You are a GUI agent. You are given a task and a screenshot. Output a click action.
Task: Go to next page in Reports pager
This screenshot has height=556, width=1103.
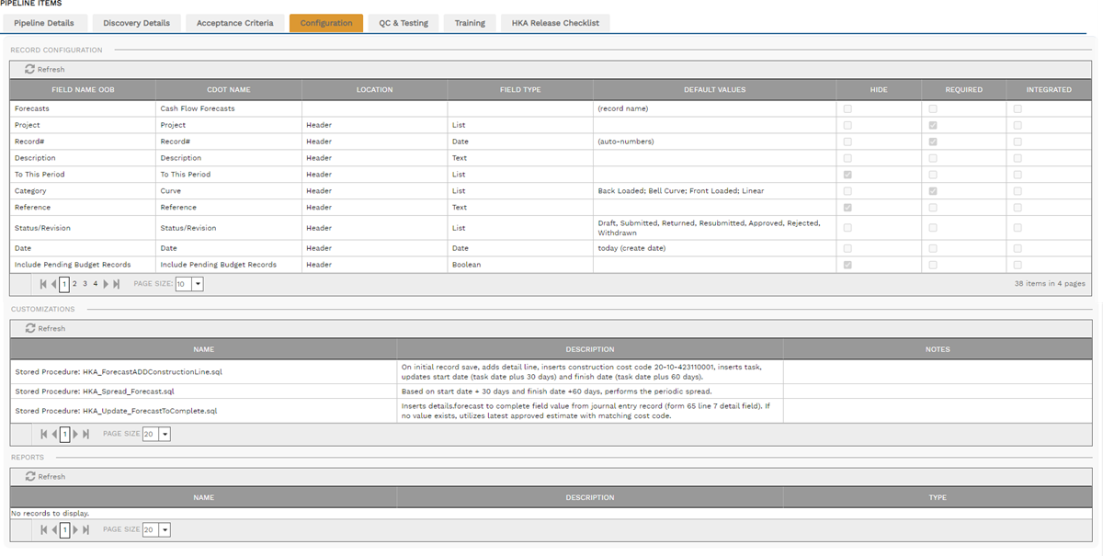coord(75,529)
